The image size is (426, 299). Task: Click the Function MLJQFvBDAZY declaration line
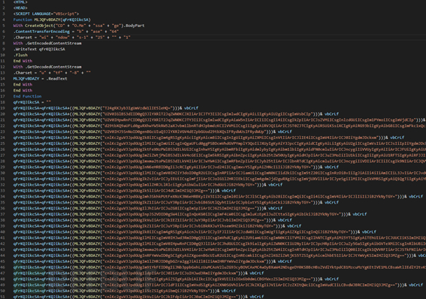[52, 20]
